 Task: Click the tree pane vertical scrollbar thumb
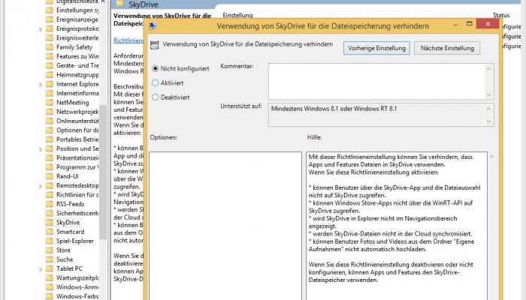(x=104, y=172)
